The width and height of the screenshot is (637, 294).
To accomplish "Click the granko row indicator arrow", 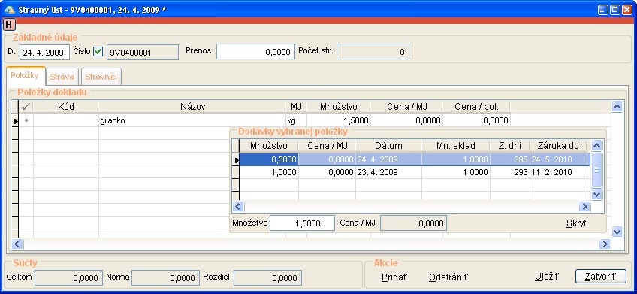I will pyautogui.click(x=15, y=120).
